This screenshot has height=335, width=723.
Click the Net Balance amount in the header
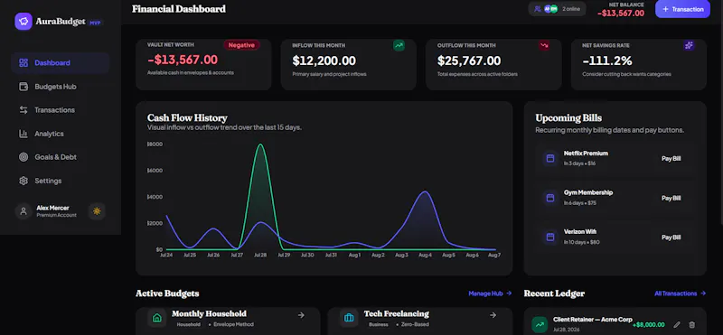point(621,14)
